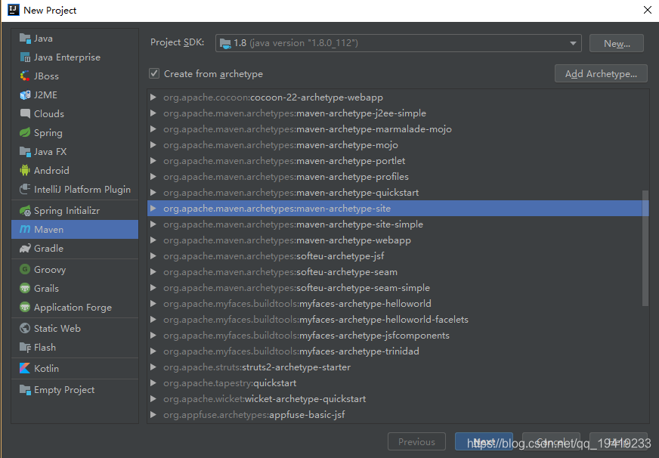This screenshot has width=659, height=458.
Task: Click the Groovy G icon
Action: coord(25,269)
